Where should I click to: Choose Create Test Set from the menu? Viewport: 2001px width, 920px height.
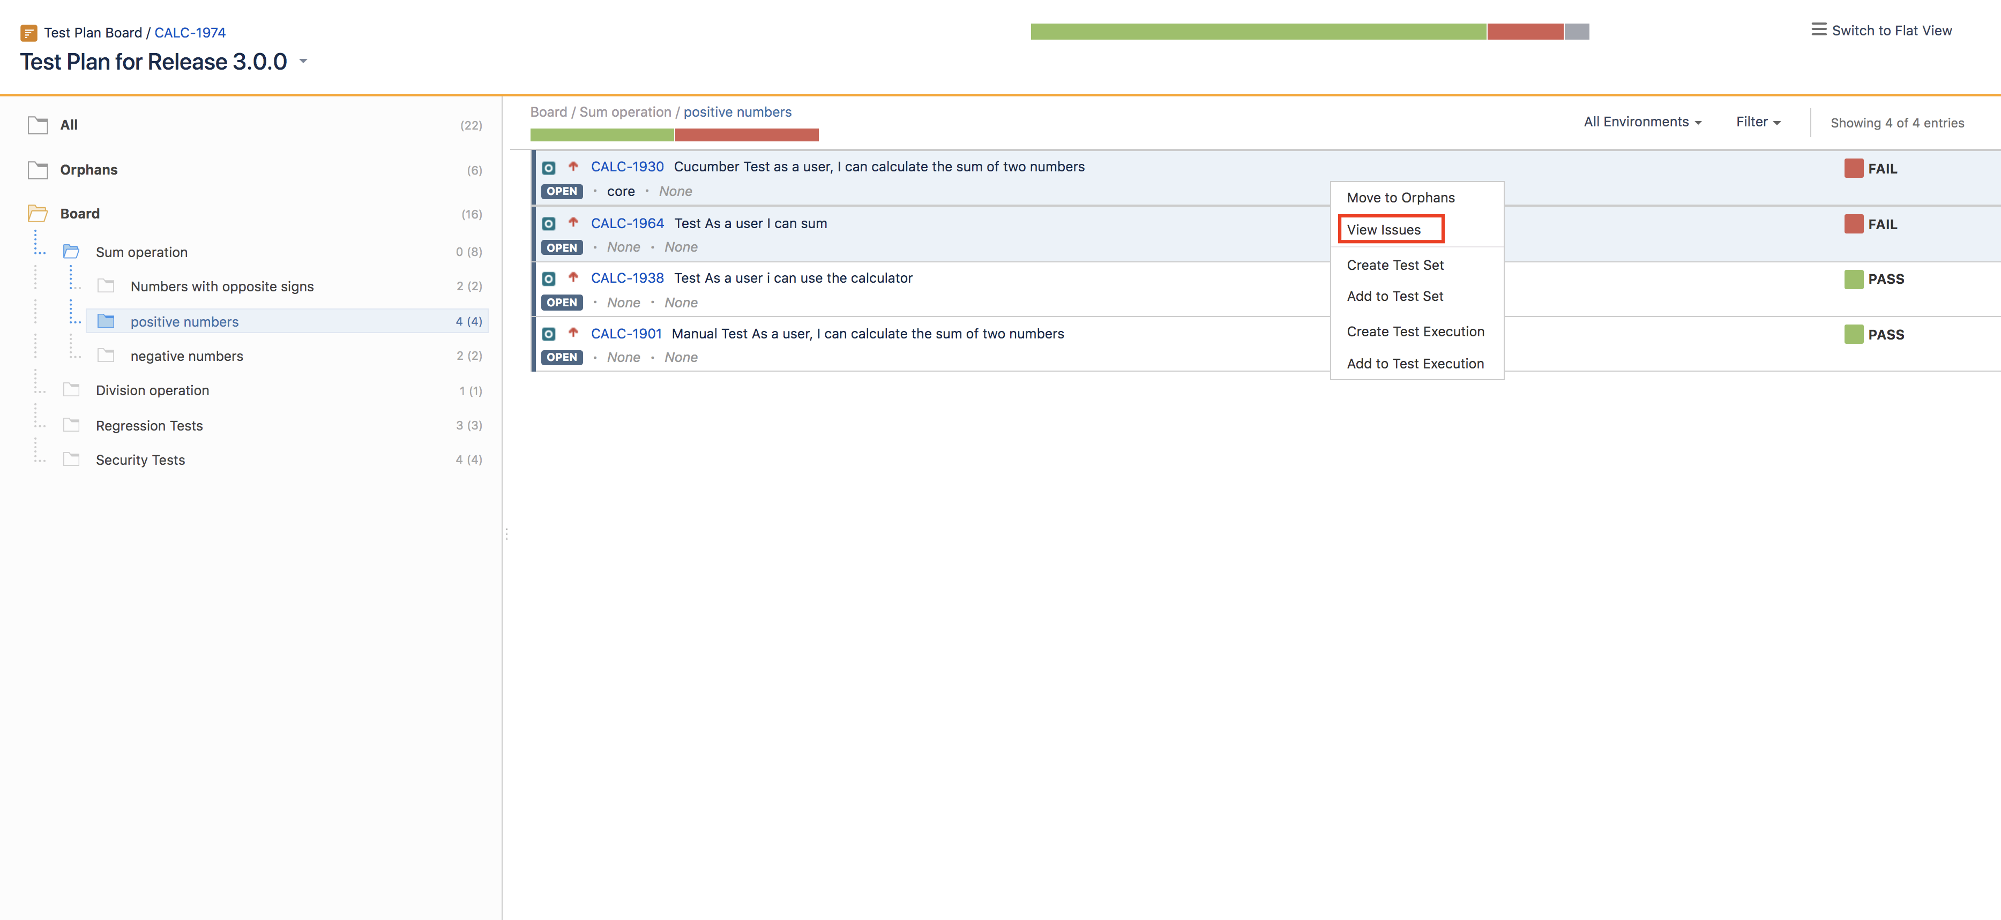click(x=1395, y=266)
